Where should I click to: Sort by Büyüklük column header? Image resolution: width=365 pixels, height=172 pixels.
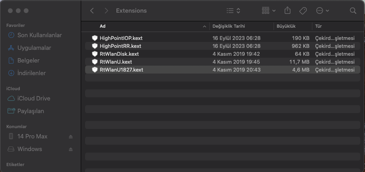(x=286, y=26)
